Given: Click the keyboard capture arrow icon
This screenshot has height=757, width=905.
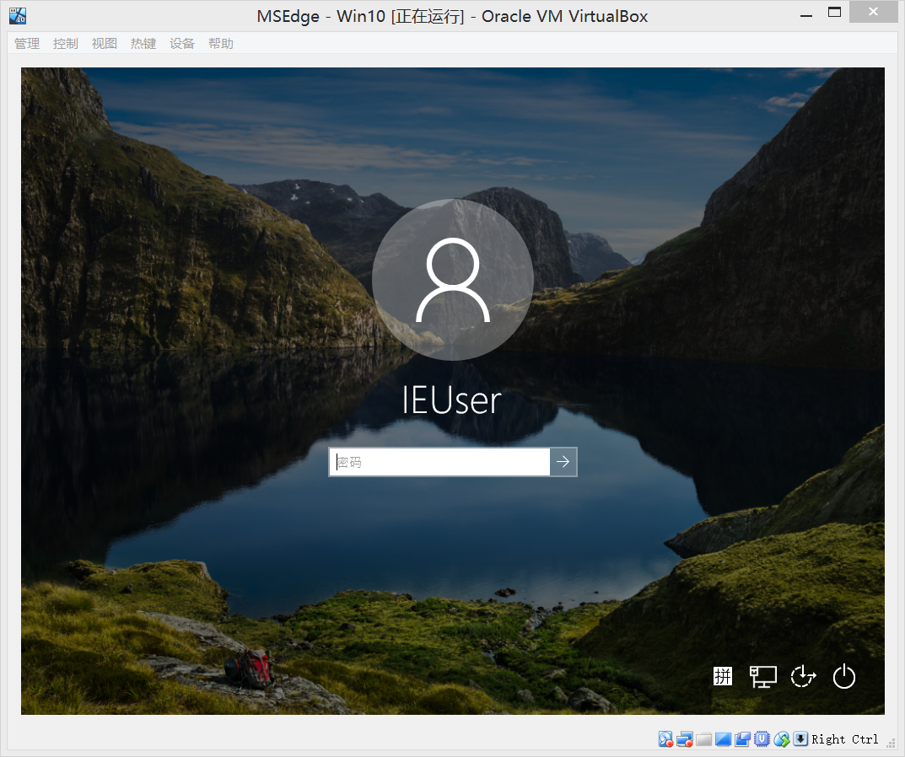Looking at the screenshot, I should point(800,739).
